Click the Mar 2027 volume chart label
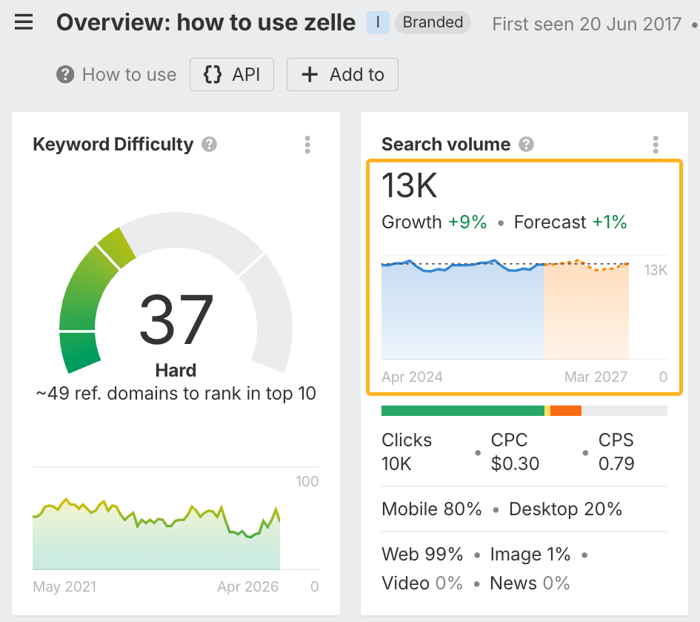This screenshot has height=622, width=700. 596,377
